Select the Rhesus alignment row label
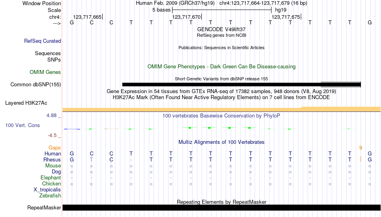 pos(52,160)
